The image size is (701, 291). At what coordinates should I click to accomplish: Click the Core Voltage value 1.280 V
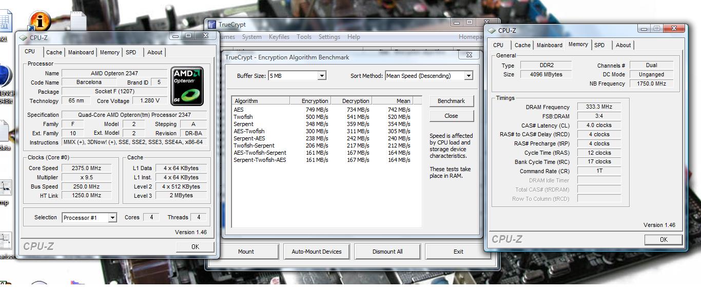coord(149,101)
